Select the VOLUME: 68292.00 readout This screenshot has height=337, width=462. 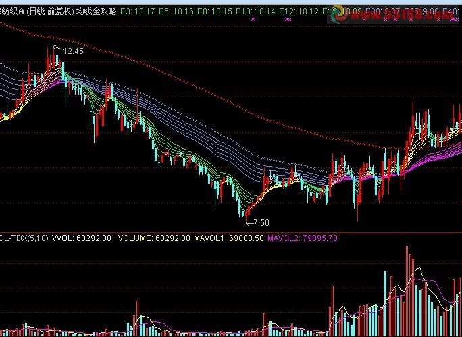[x=154, y=238]
